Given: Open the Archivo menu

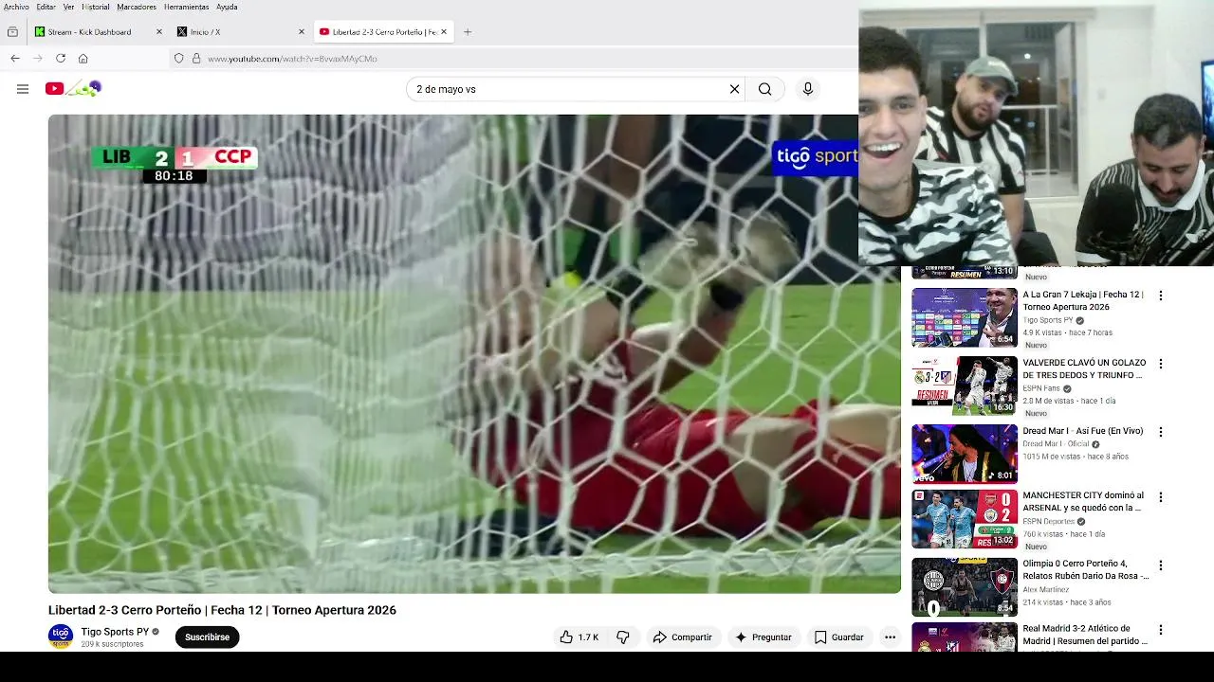Looking at the screenshot, I should point(16,7).
